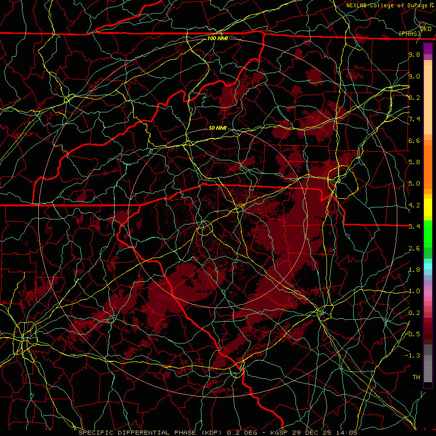This screenshot has width=436, height=436.
Task: Click the 5.8 scale value
Action: coord(414,162)
